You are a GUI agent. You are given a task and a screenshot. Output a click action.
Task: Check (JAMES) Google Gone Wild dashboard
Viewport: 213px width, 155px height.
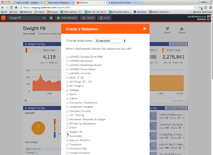click(x=67, y=57)
